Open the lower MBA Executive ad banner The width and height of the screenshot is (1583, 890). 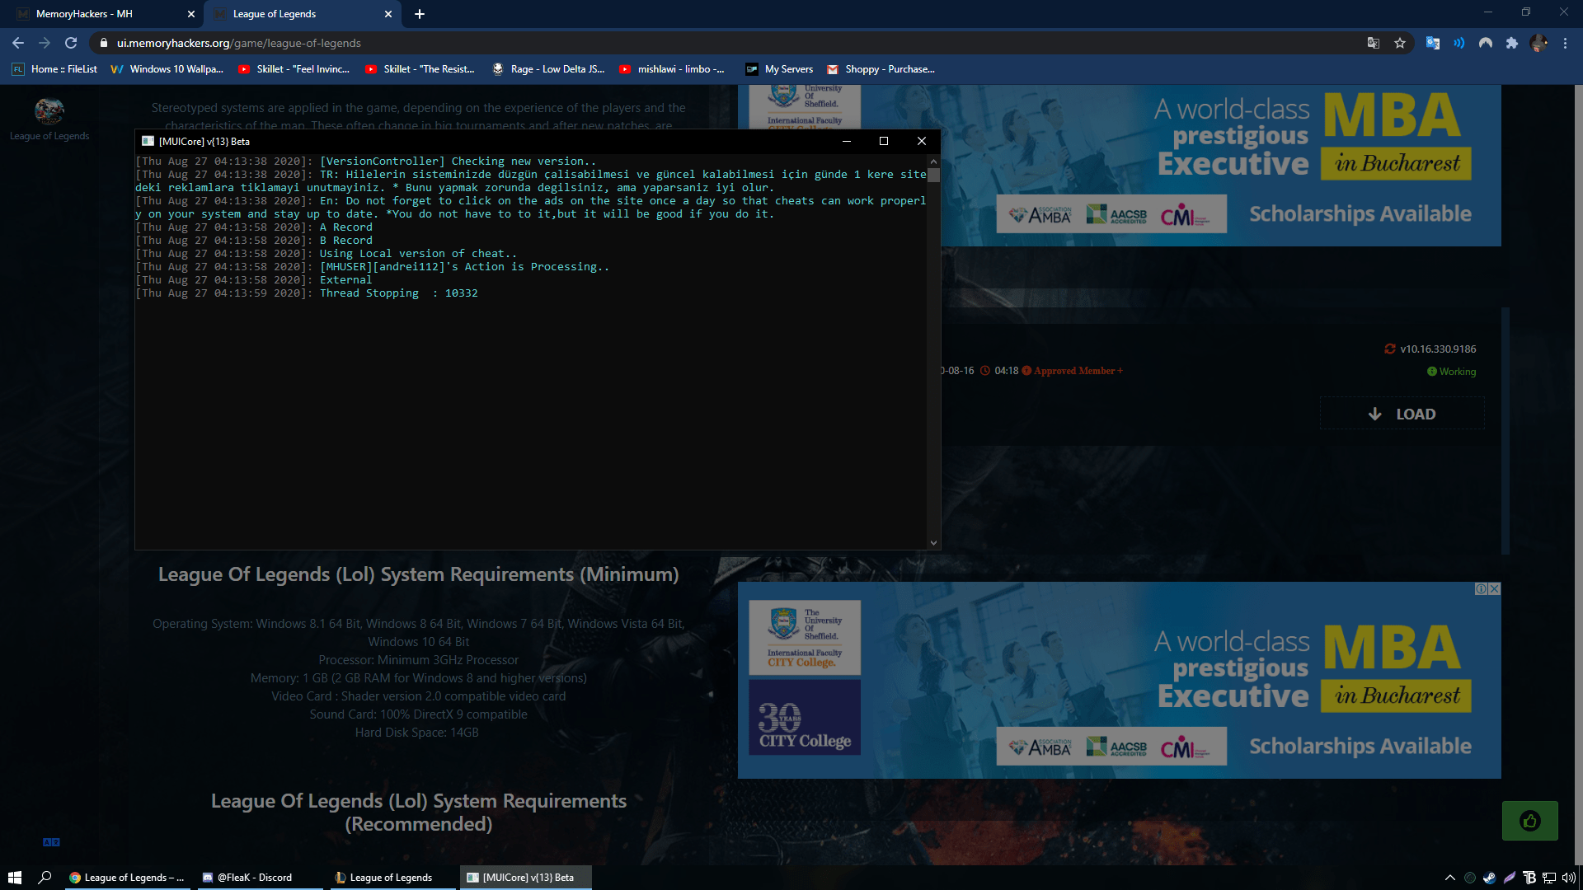1119,681
